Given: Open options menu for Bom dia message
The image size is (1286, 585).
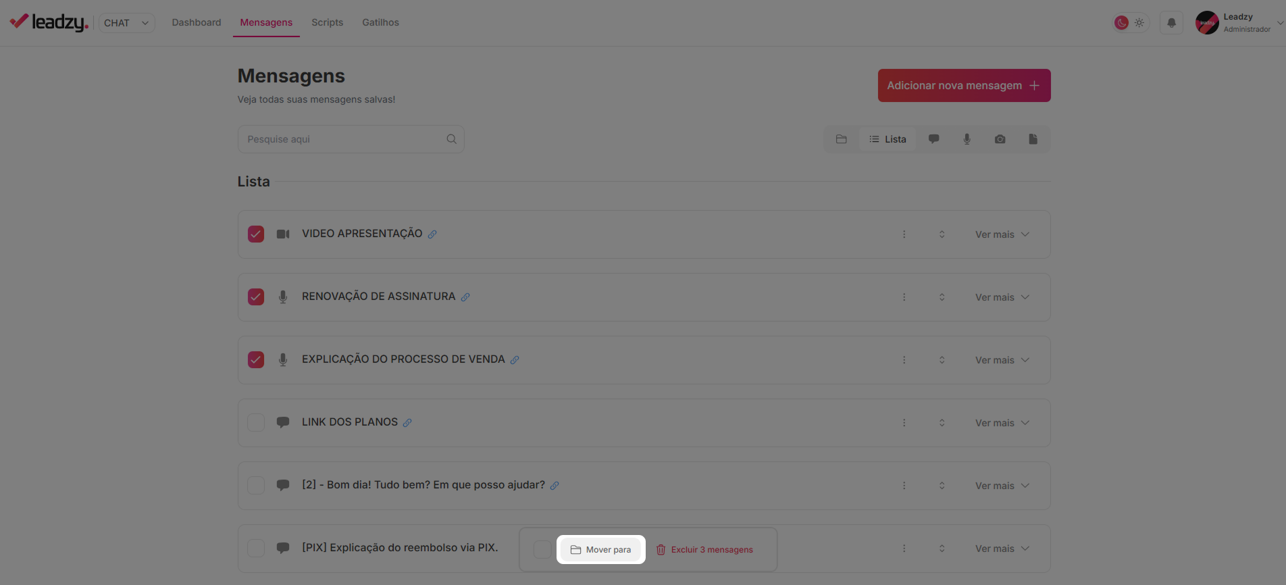Looking at the screenshot, I should point(904,486).
